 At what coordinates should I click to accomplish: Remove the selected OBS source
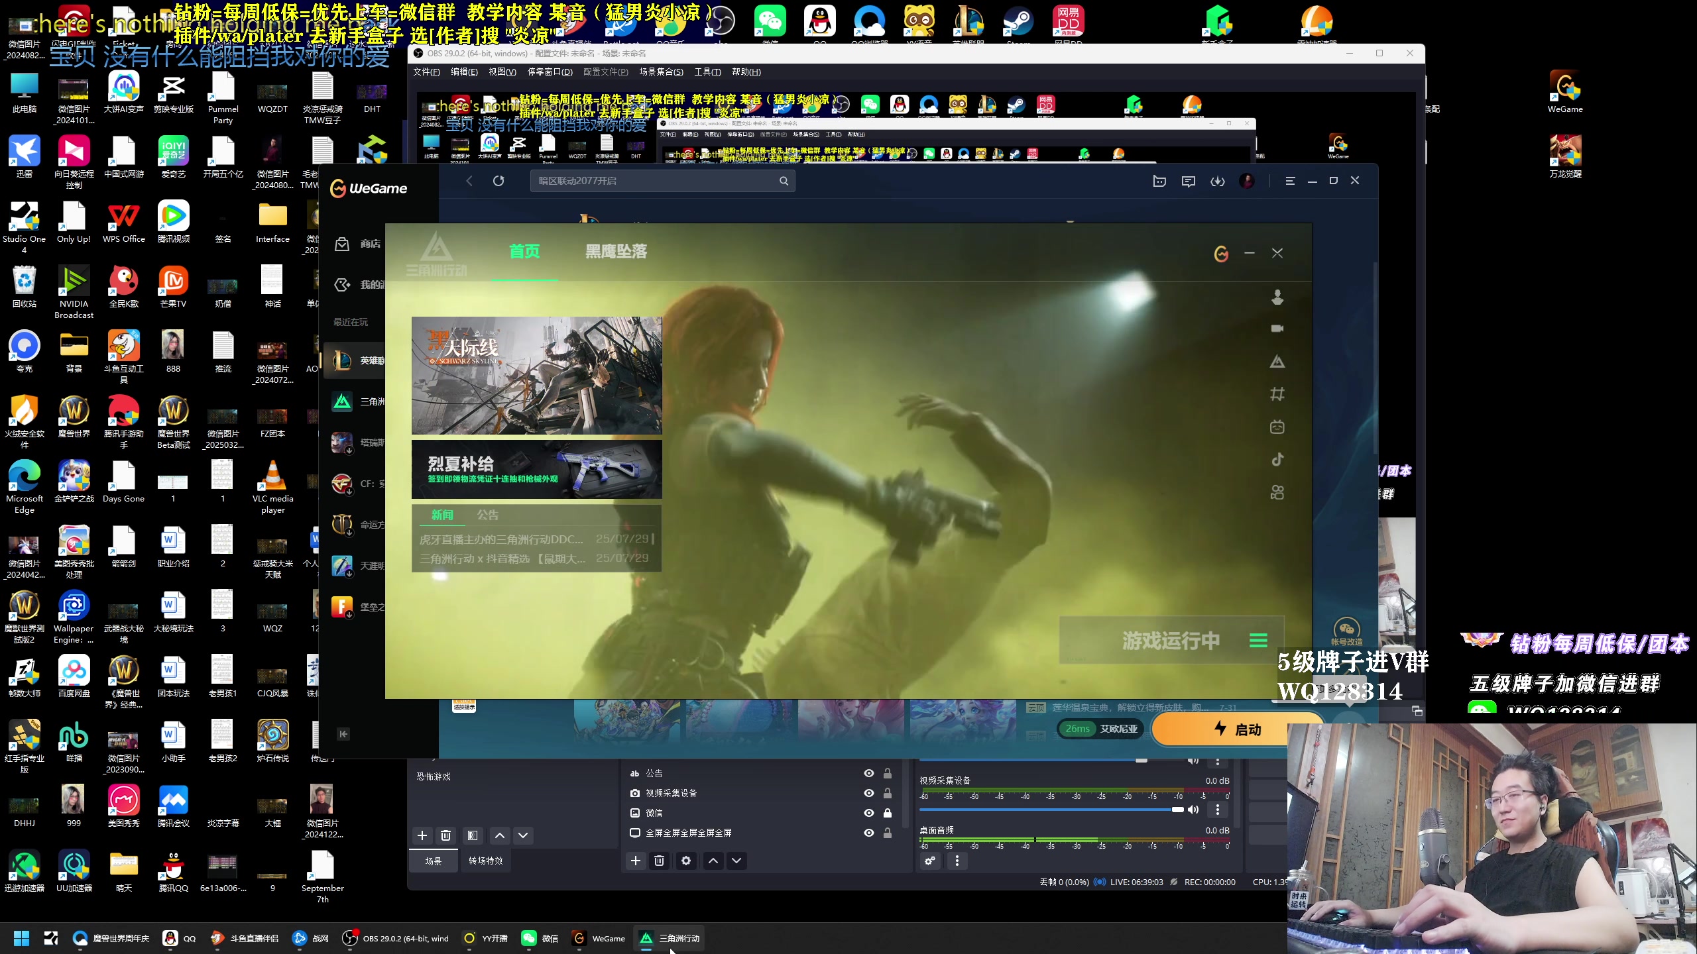click(660, 861)
